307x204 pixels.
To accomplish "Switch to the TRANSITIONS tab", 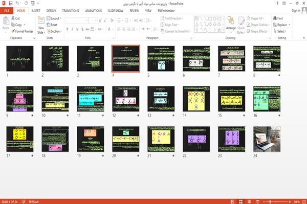I will (x=71, y=11).
